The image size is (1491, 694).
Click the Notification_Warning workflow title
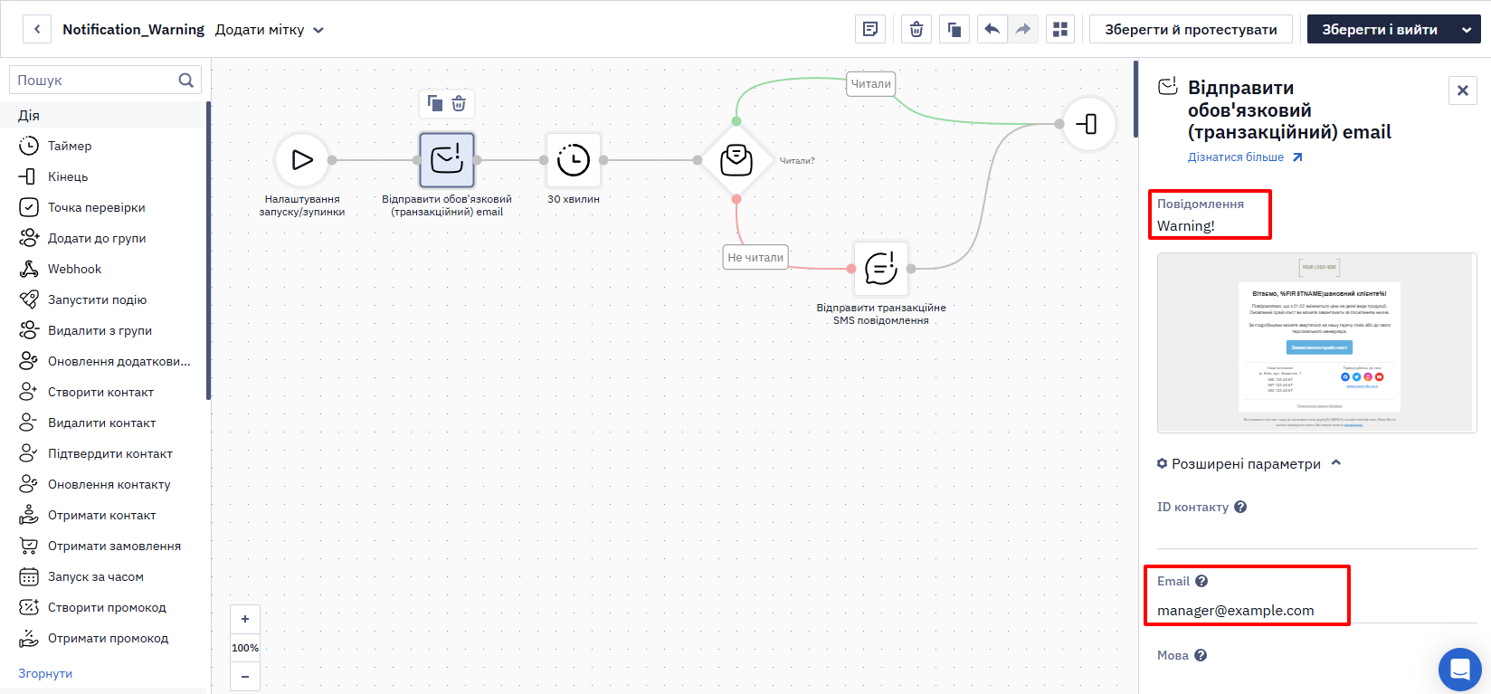tap(133, 30)
